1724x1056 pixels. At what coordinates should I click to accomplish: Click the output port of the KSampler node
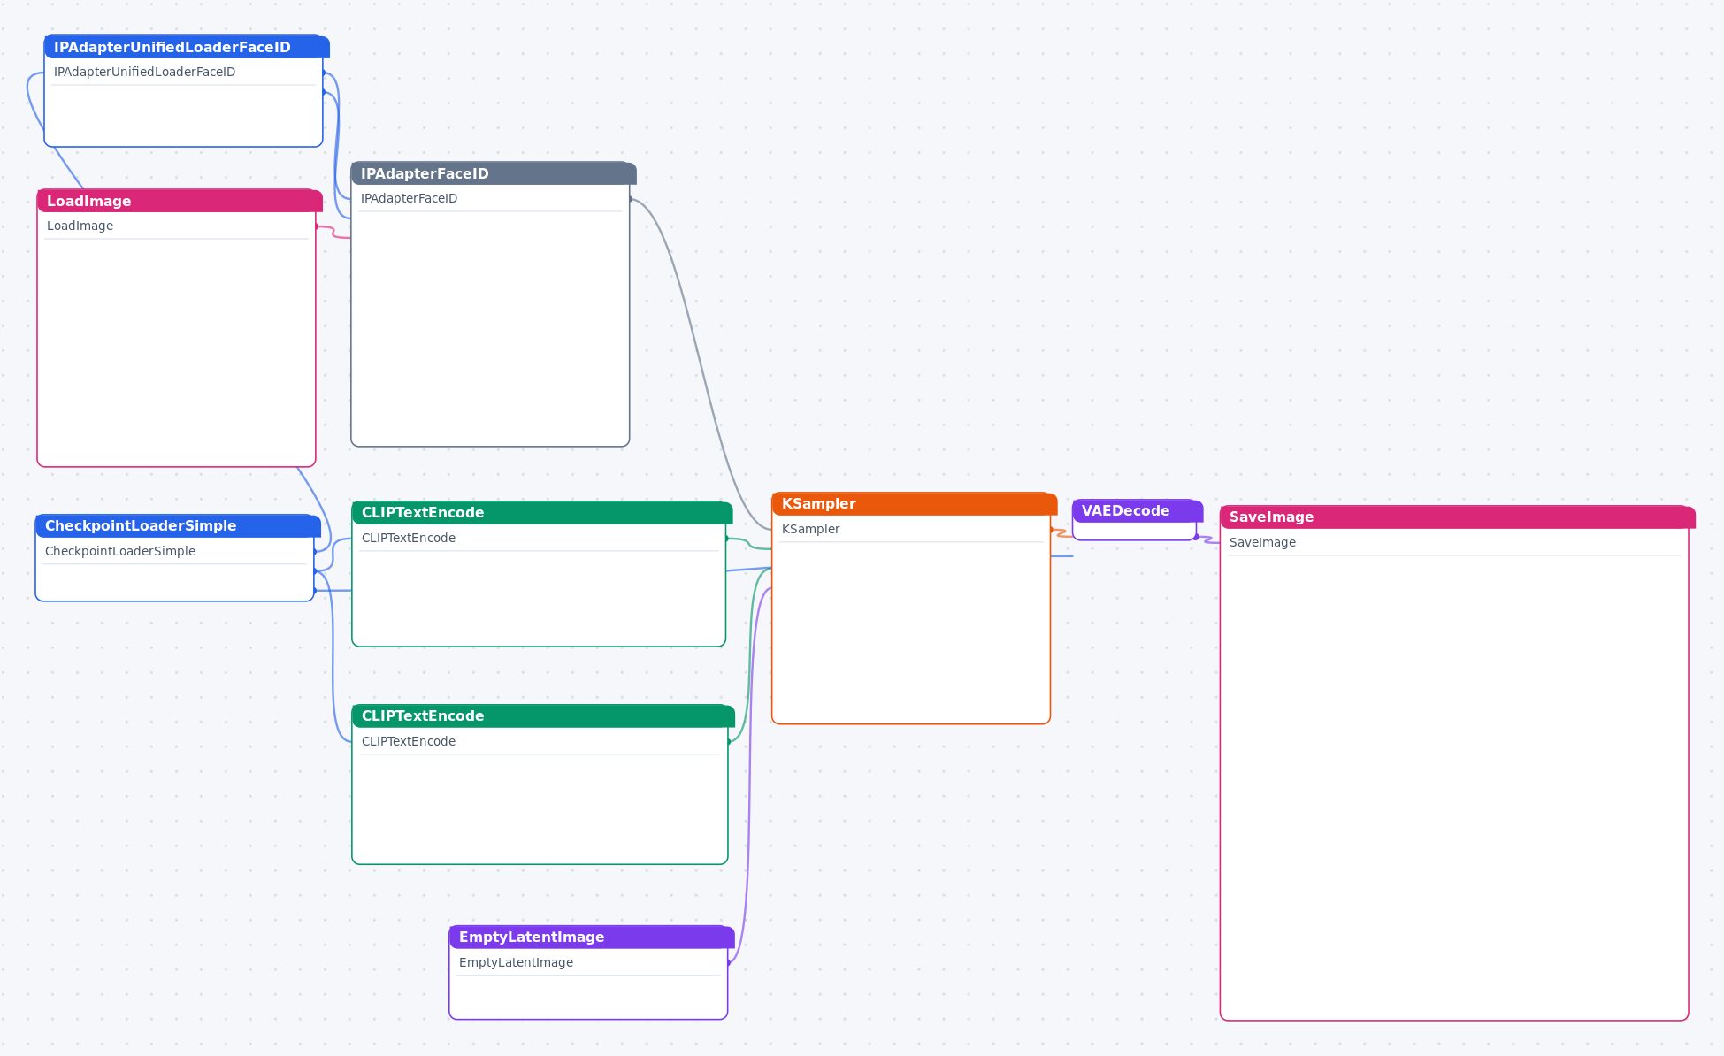1052,530
